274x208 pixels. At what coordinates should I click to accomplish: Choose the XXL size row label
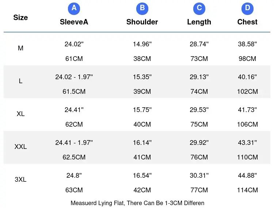pos(20,147)
